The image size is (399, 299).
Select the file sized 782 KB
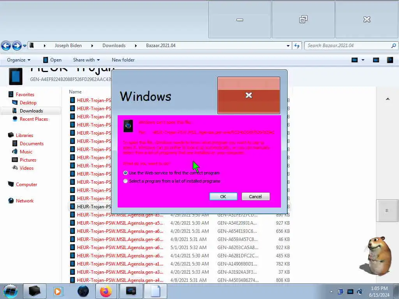click(x=180, y=264)
